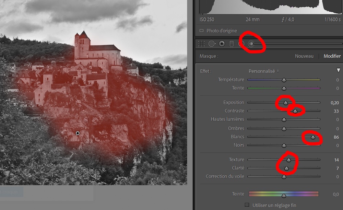Switch mask mode to Modifier
This screenshot has width=343, height=210.
coord(332,56)
